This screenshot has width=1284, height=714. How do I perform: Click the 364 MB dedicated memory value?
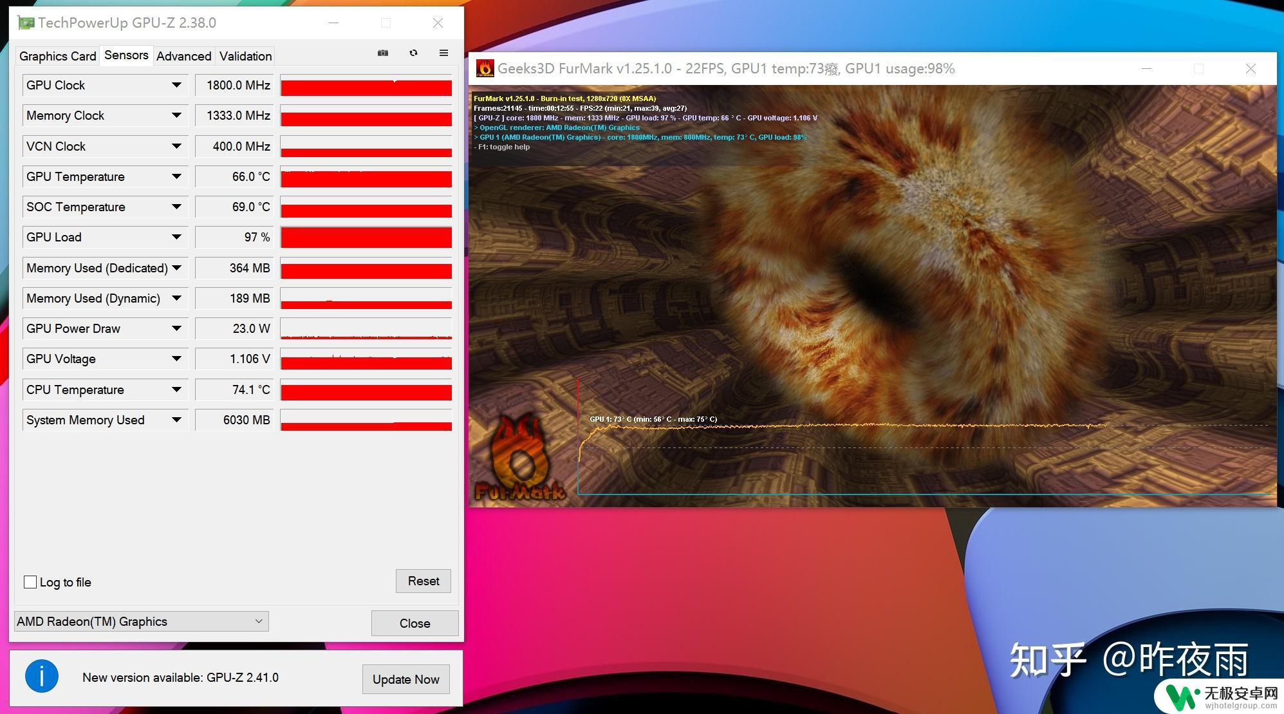click(x=234, y=268)
